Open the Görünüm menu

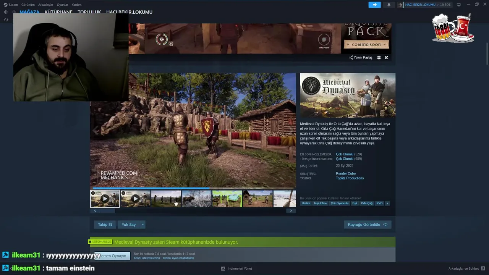[x=28, y=5]
